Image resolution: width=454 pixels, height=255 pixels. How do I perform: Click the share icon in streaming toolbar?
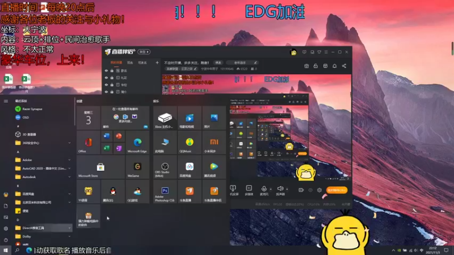[344, 66]
